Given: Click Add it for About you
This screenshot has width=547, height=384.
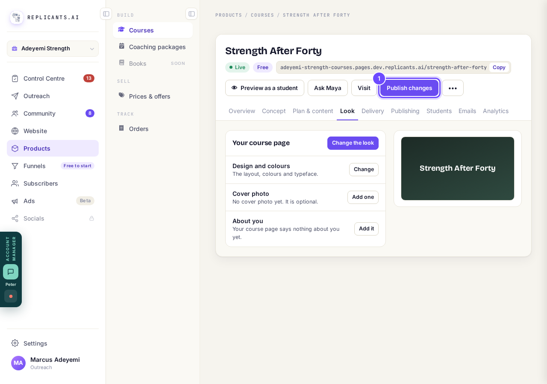Looking at the screenshot, I should 366,229.
